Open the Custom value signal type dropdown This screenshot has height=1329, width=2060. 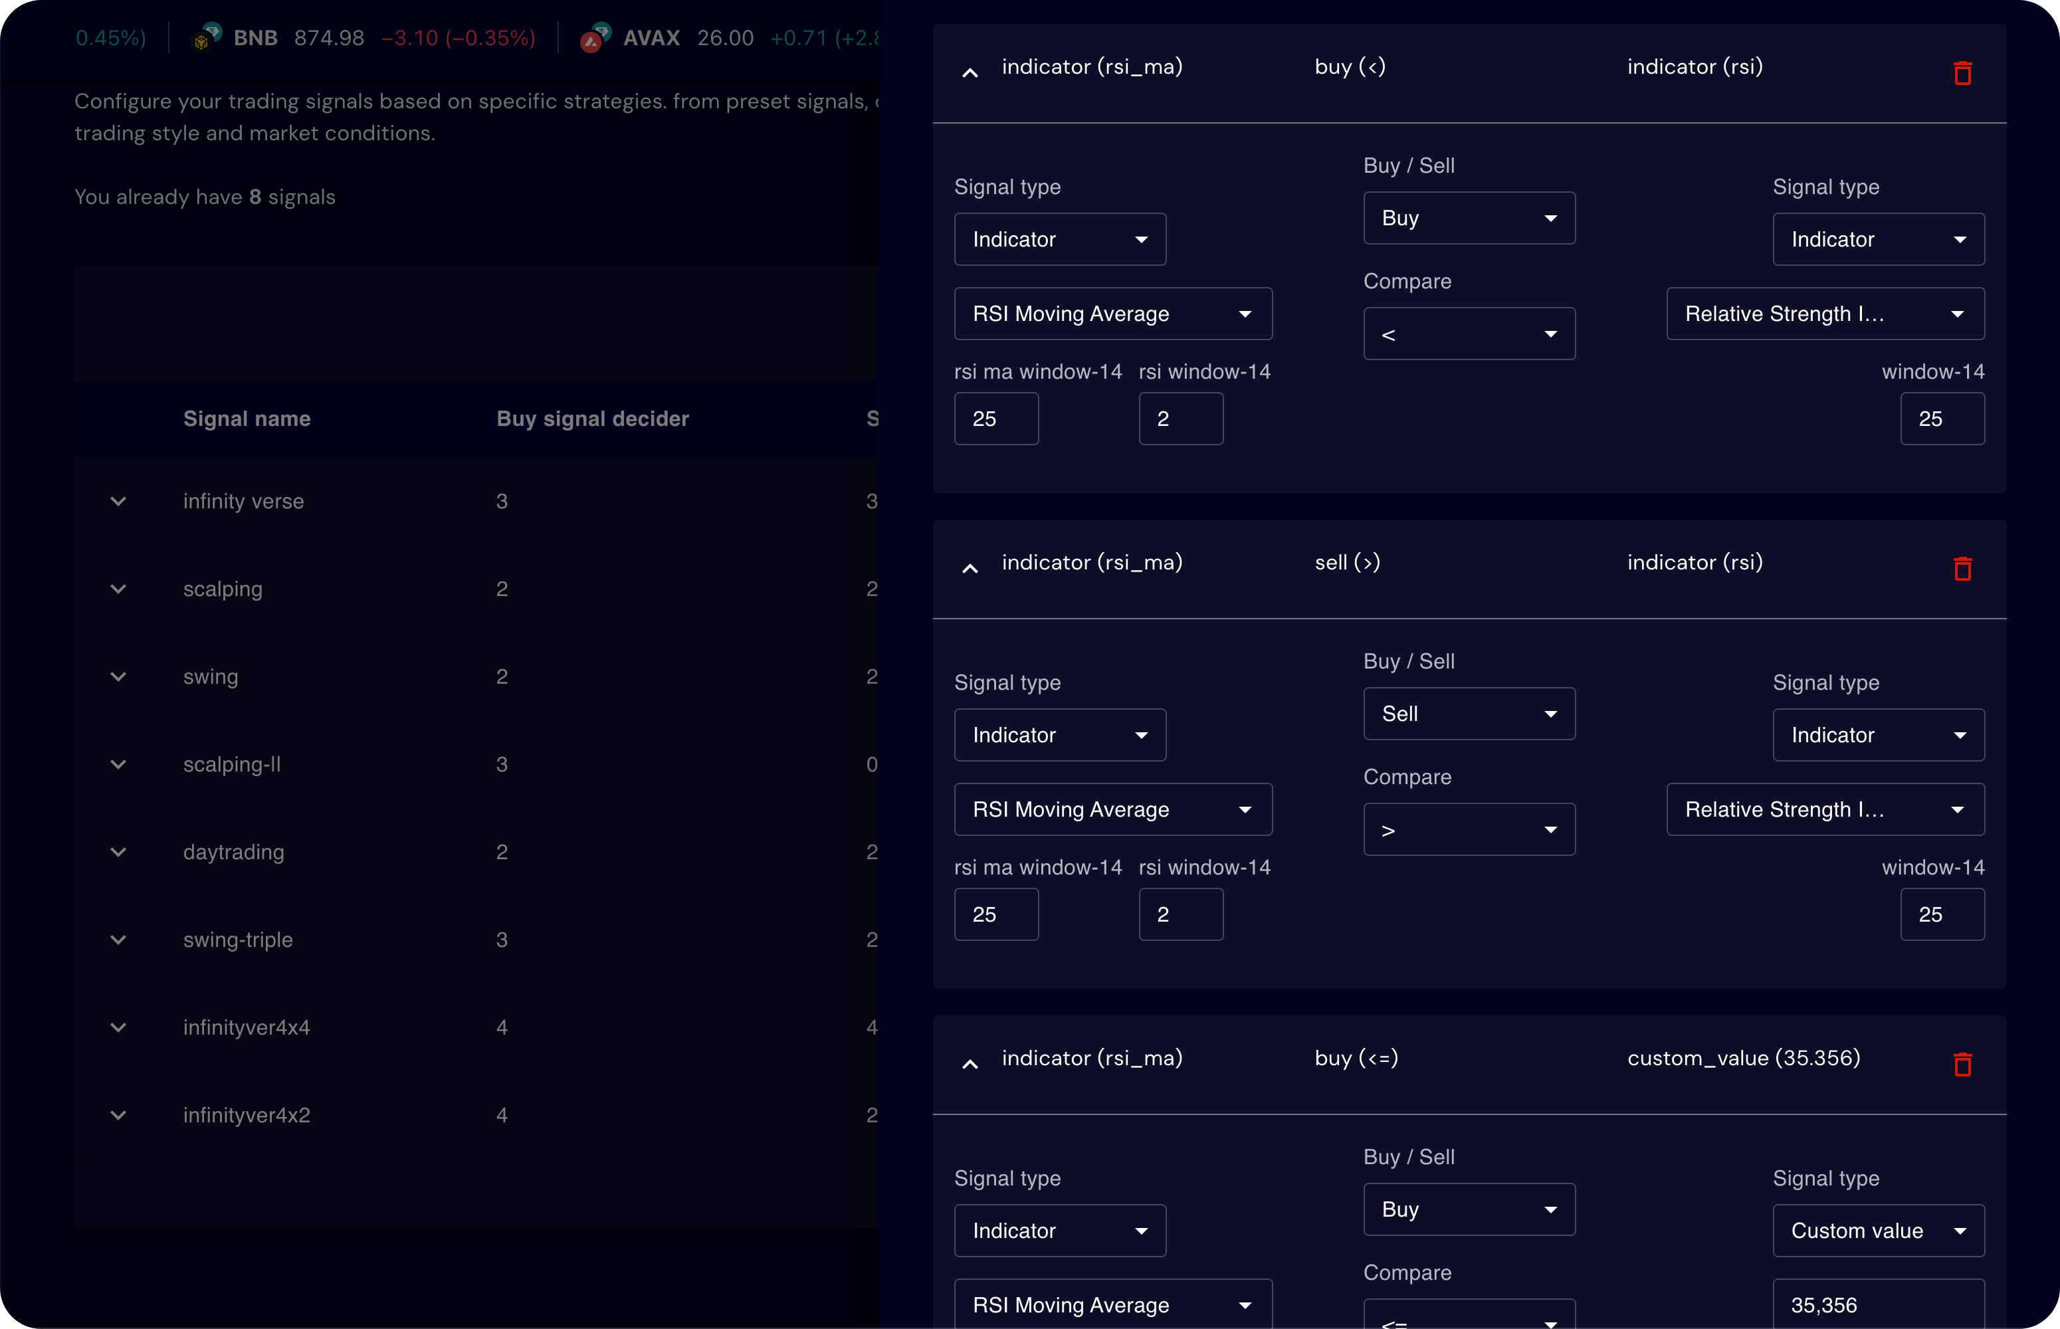pyautogui.click(x=1877, y=1231)
